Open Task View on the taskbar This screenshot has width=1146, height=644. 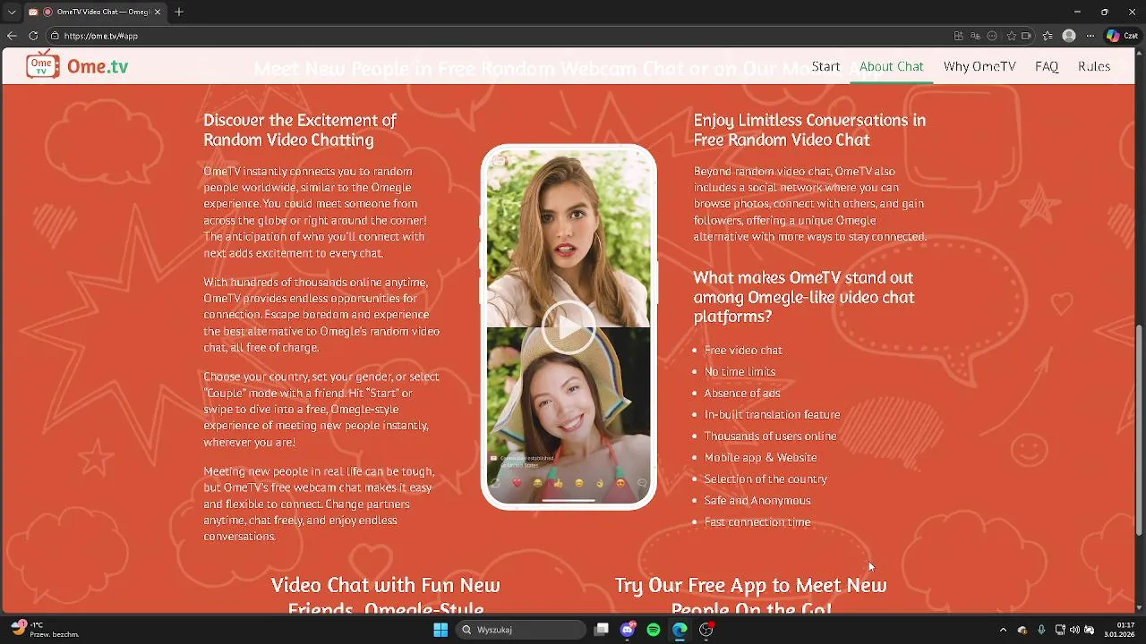click(602, 630)
